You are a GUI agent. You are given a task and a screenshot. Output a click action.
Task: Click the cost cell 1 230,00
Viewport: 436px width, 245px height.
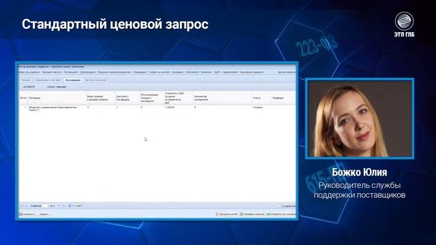(x=170, y=108)
